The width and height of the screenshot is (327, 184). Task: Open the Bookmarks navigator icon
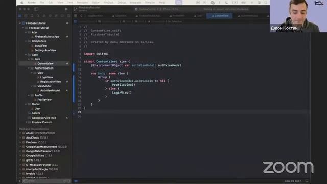coord(32,16)
